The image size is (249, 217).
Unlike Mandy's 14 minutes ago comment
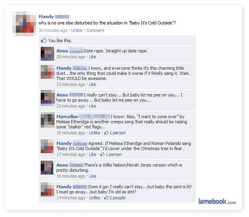94,198
